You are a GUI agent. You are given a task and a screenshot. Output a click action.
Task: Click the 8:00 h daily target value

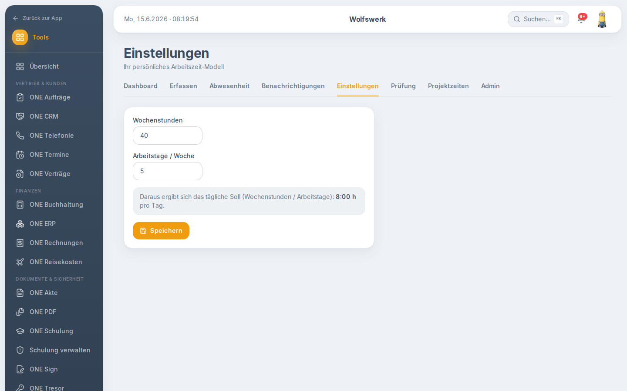346,197
